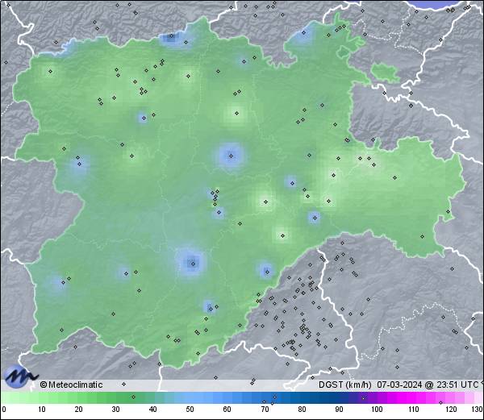Click scale value 120
Image resolution: width=484 pixels, height=420 pixels.
pyautogui.click(x=451, y=410)
